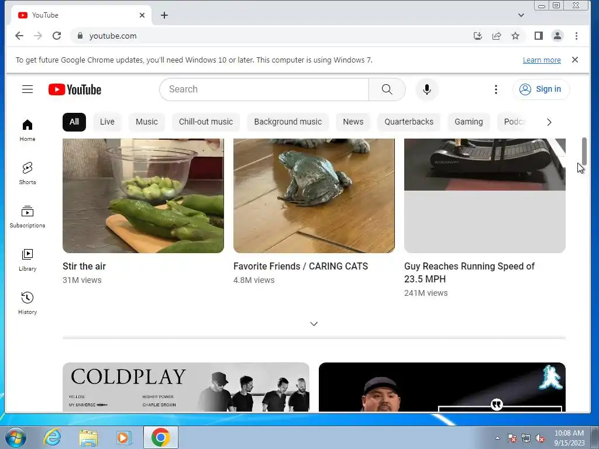Open the Learn more link
599x449 pixels.
542,60
